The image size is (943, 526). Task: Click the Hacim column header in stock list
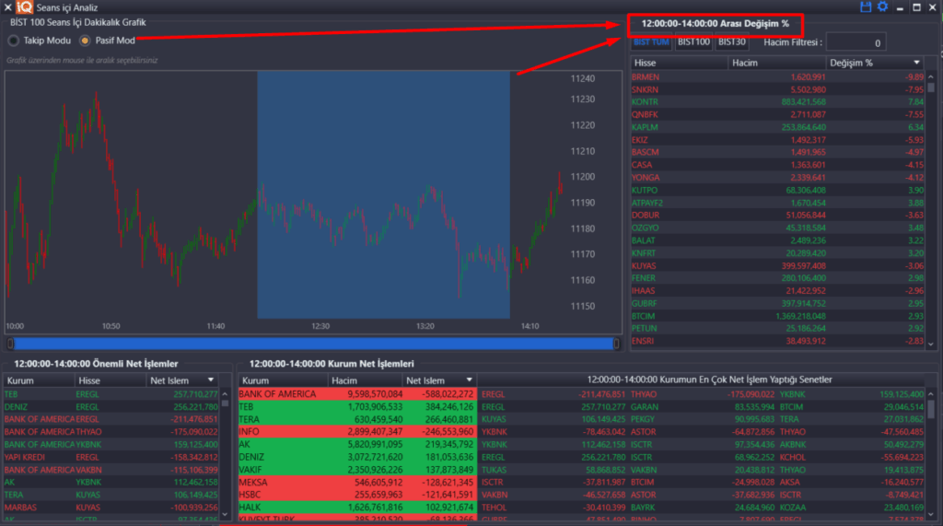776,63
